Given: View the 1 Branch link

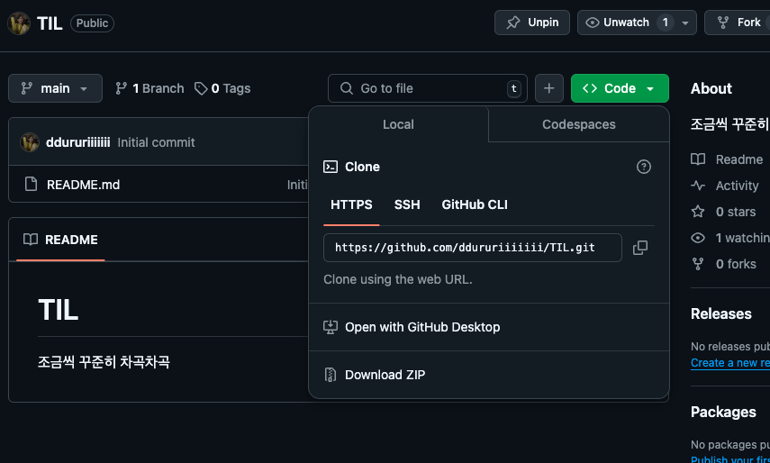Looking at the screenshot, I should coord(149,88).
